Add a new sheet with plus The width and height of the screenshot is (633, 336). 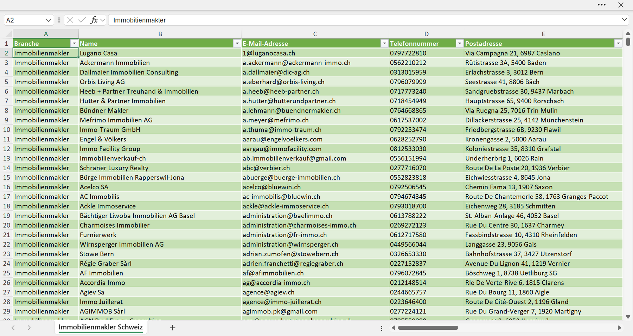click(x=172, y=328)
